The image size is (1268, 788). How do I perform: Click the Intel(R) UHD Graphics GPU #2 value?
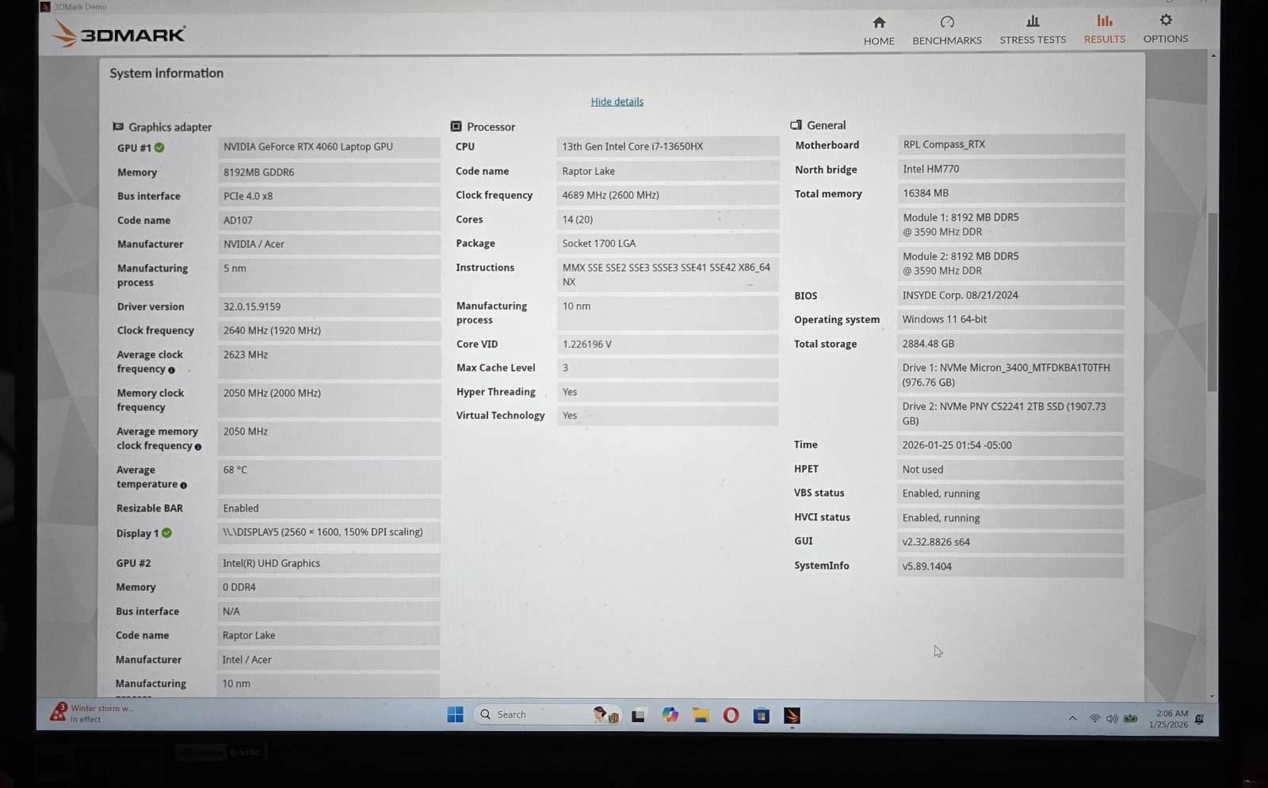click(x=329, y=564)
